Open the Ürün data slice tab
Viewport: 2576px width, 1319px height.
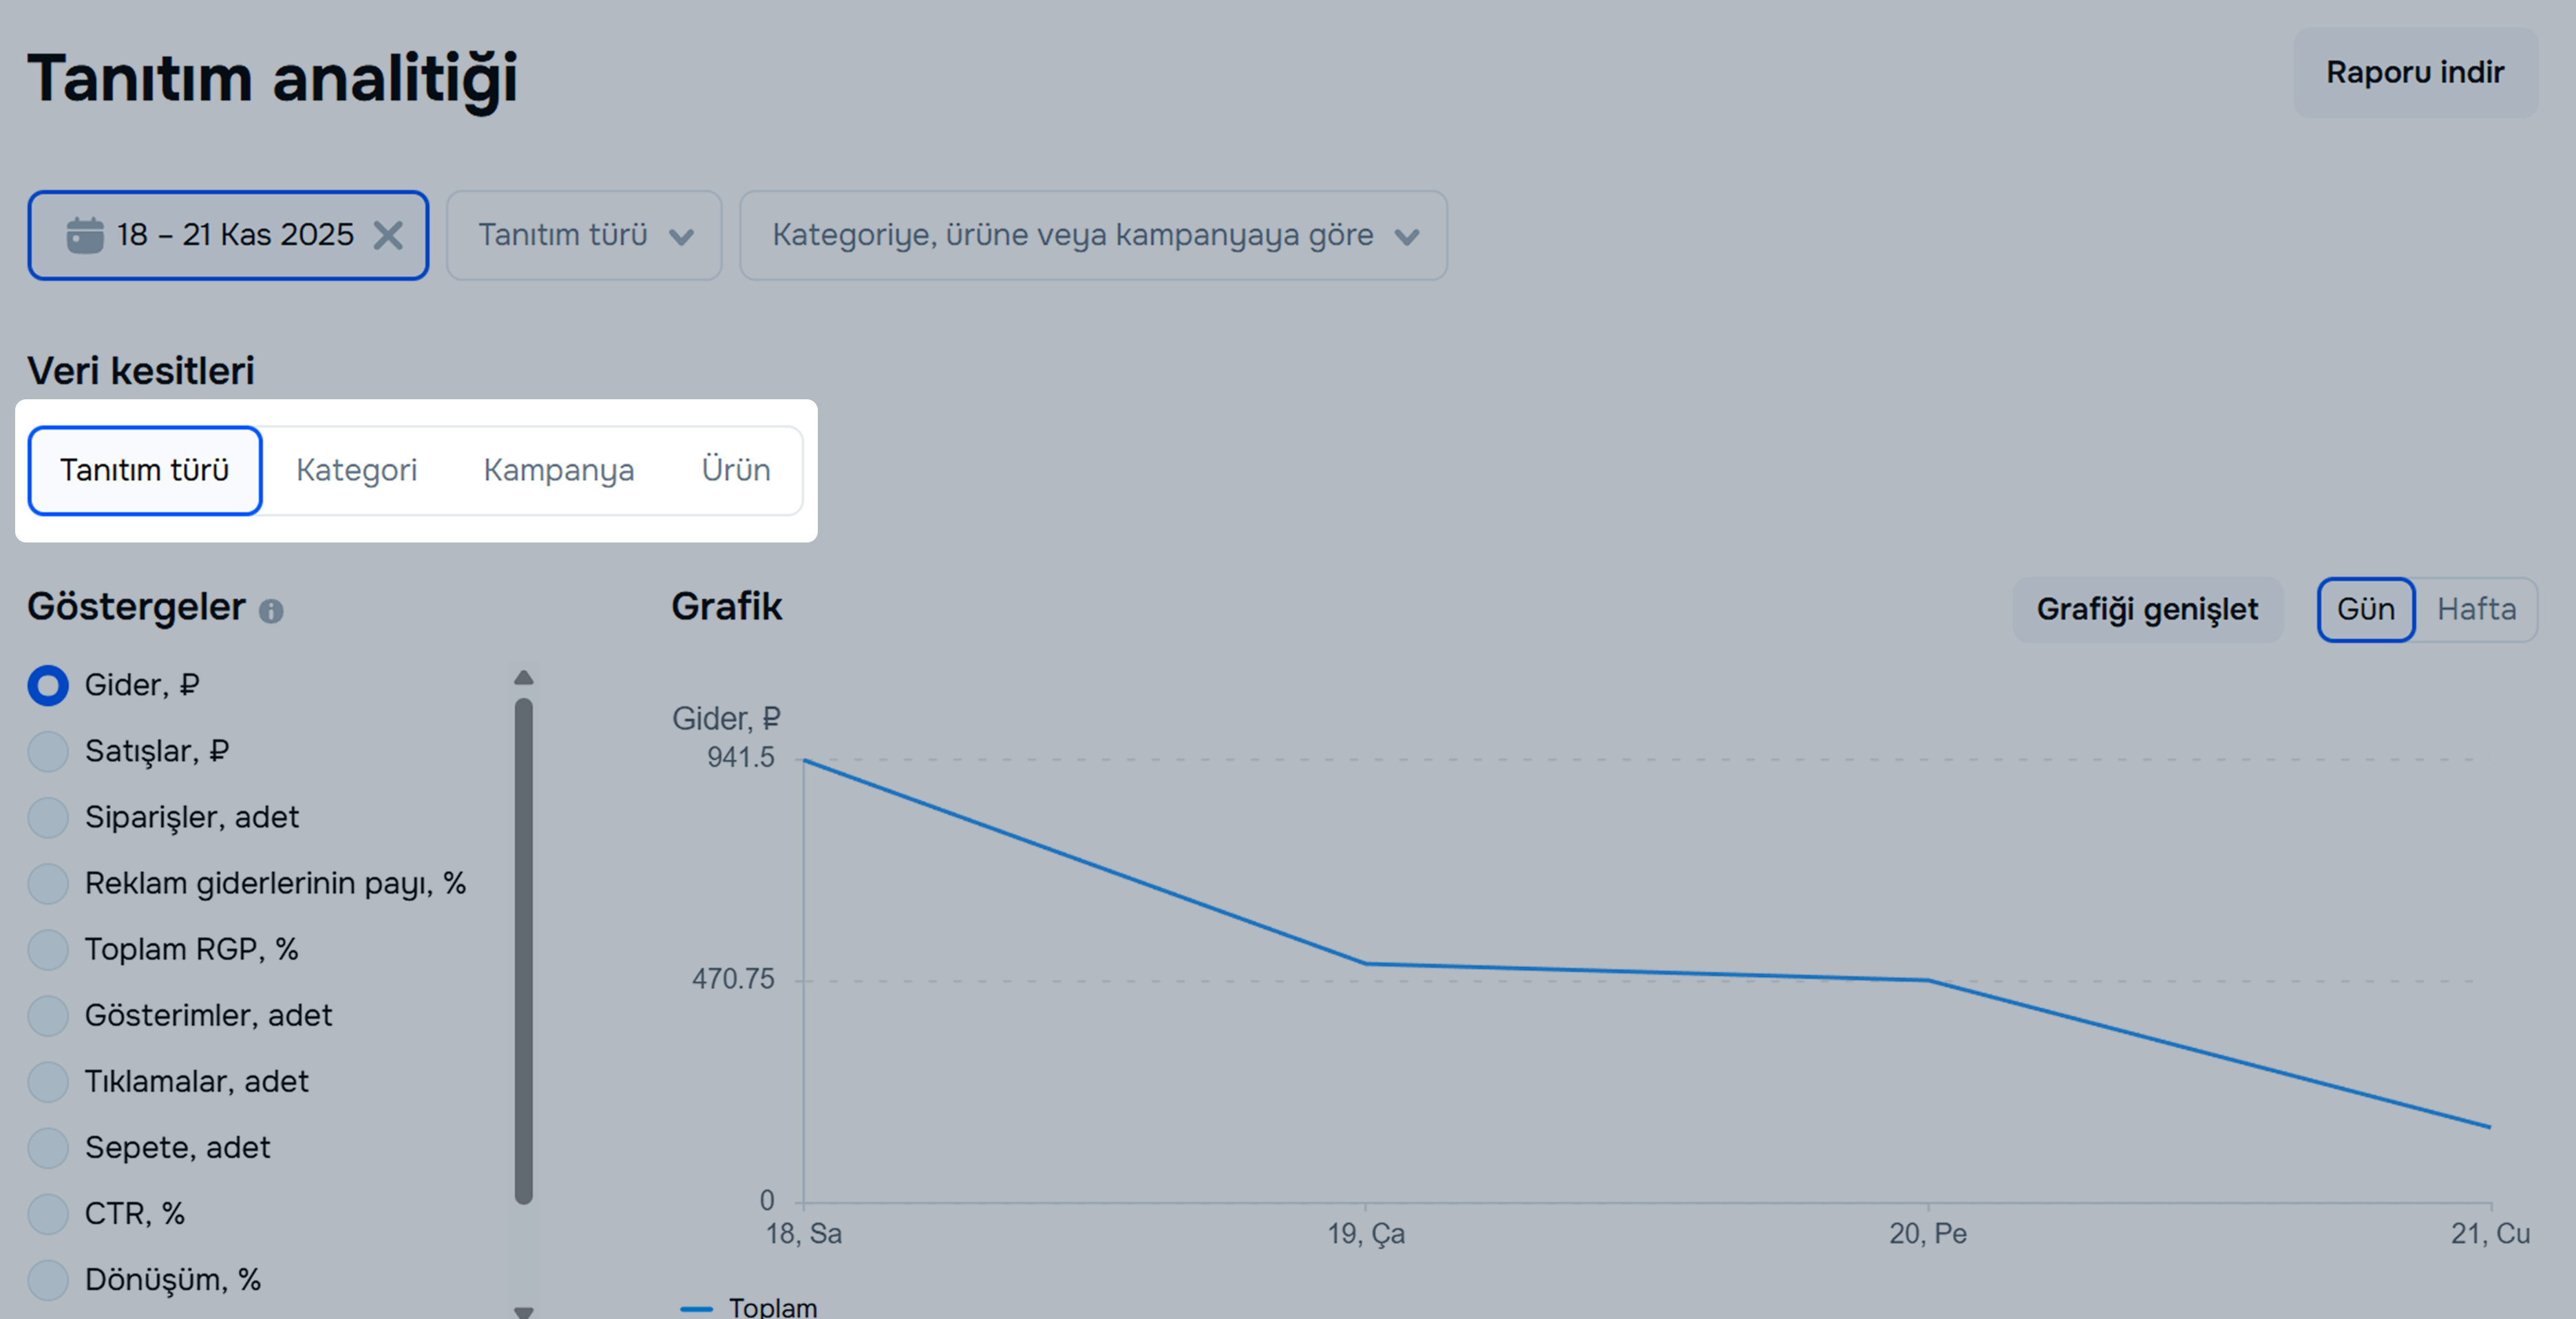coord(735,470)
